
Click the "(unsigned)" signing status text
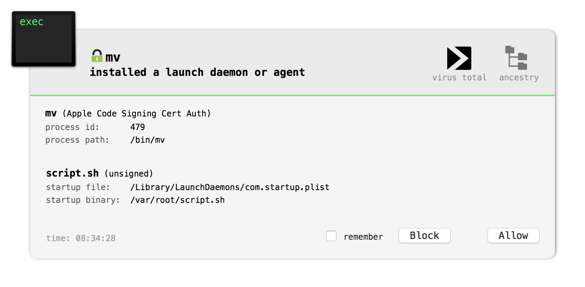(x=129, y=174)
